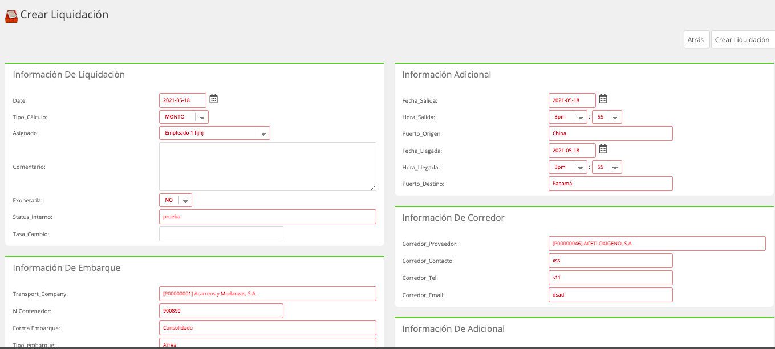The image size is (775, 349).
Task: Edit the Transport_Company field
Action: [267, 294]
